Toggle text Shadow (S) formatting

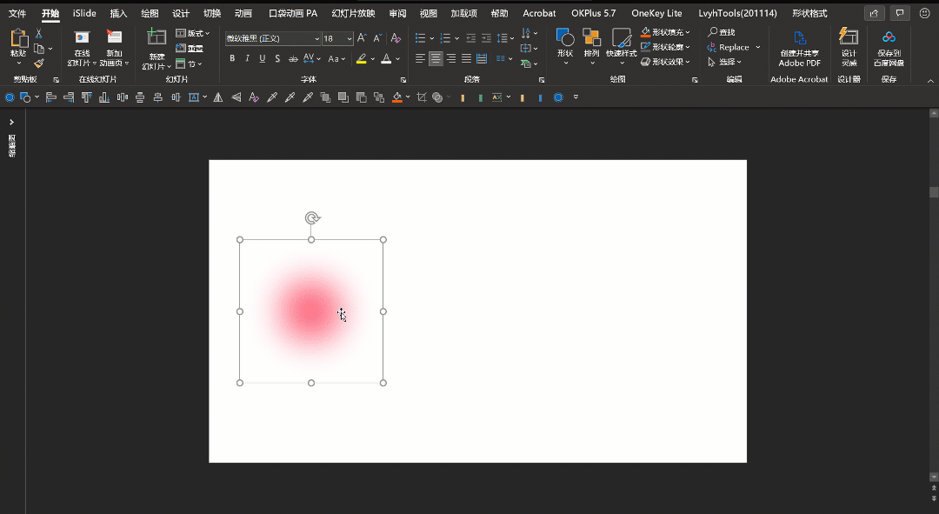point(277,59)
